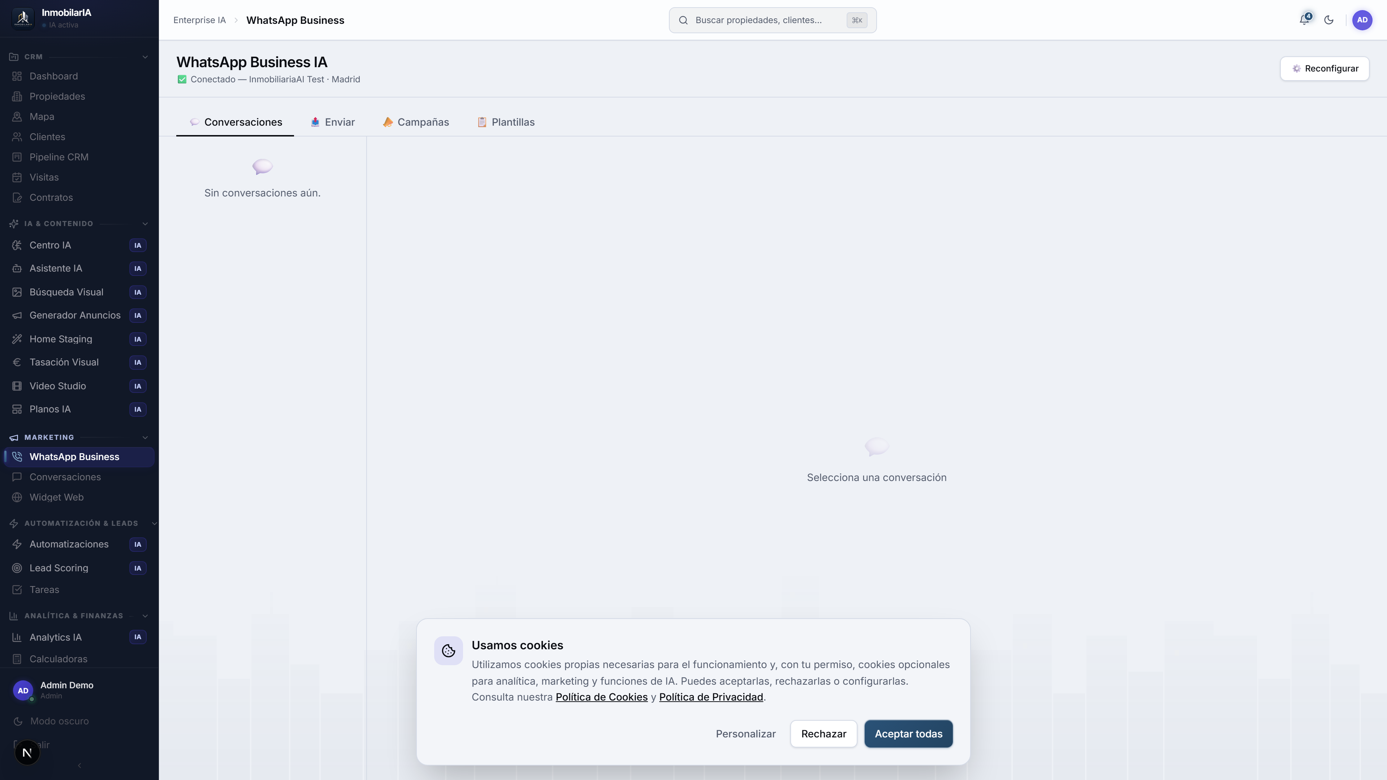Viewport: 1387px width, 780px height.
Task: Toggle Modo oscuro in sidebar
Action: click(x=79, y=721)
